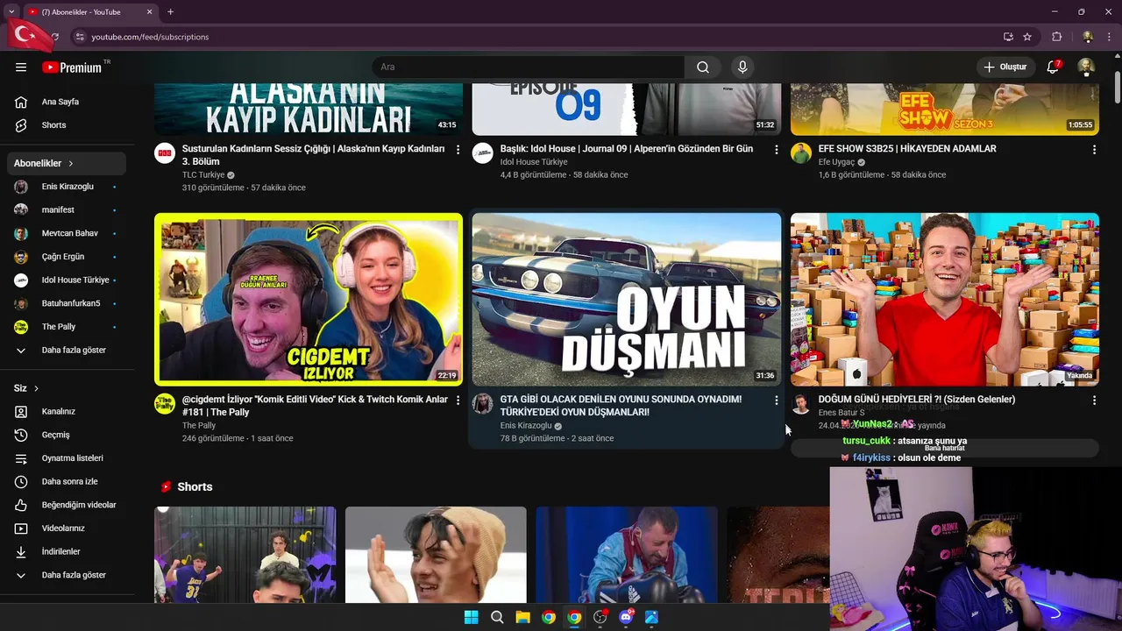This screenshot has width=1122, height=631.
Task: Start voice search with the microphone icon
Action: point(742,67)
